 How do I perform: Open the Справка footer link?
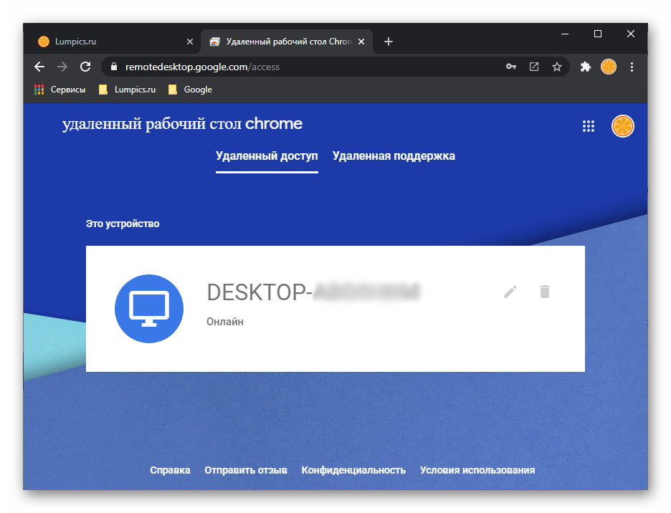(170, 470)
